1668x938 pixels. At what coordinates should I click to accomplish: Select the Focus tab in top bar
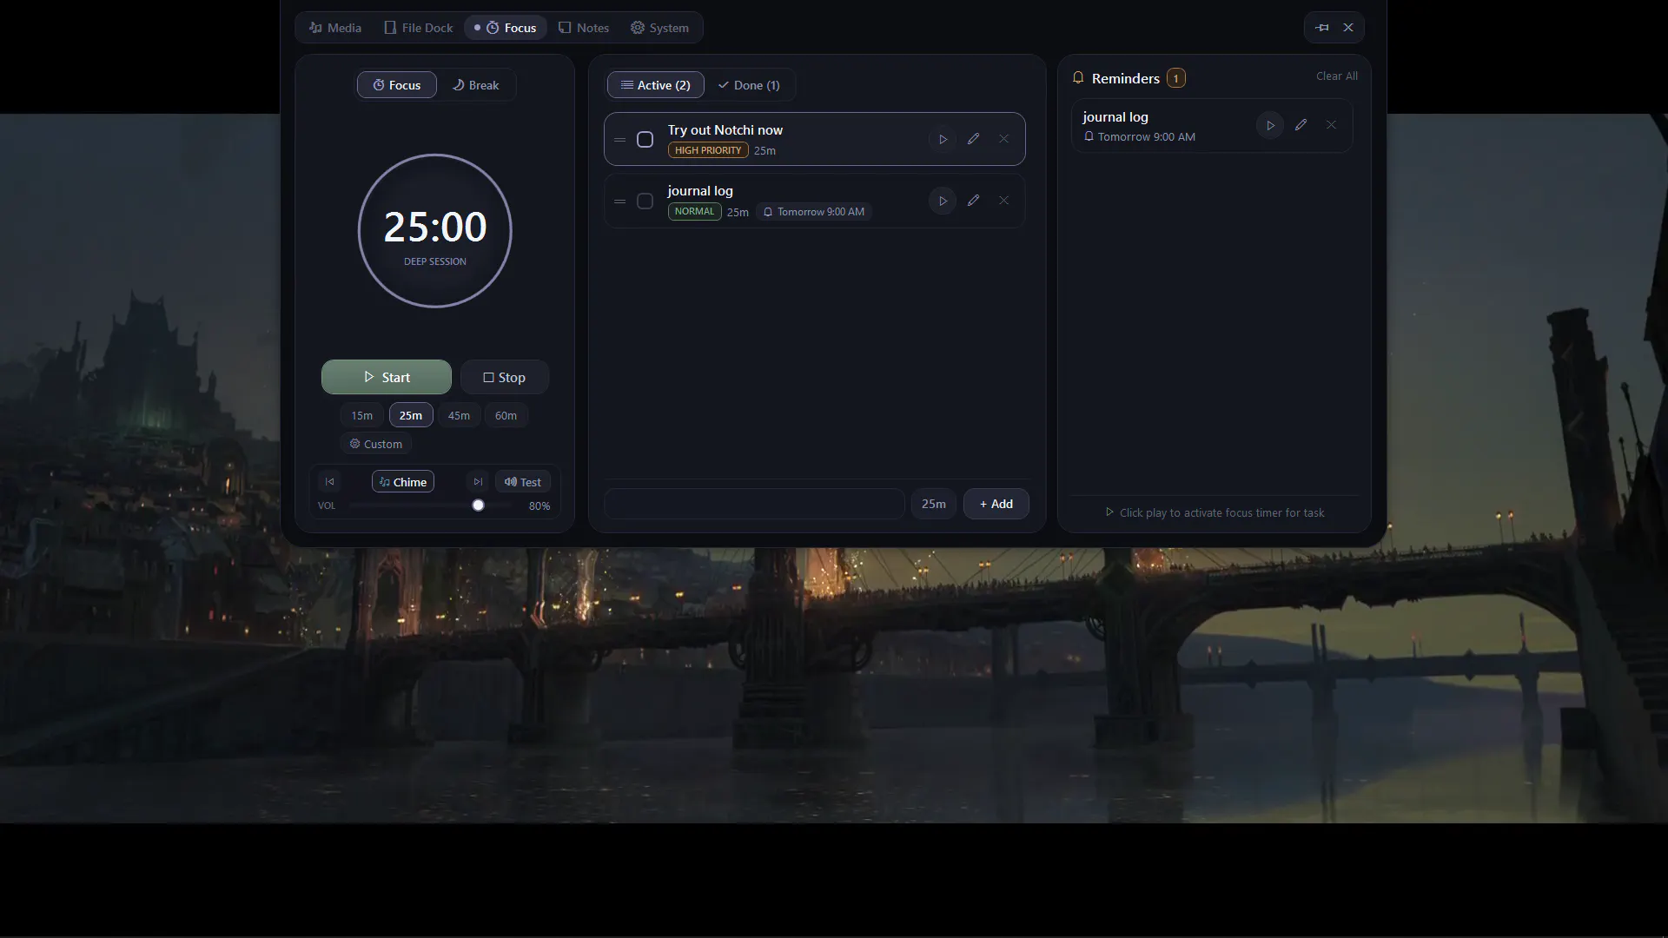click(x=506, y=28)
